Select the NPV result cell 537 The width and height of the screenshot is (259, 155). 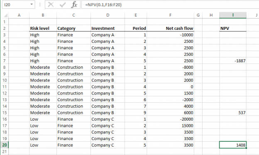(233, 113)
